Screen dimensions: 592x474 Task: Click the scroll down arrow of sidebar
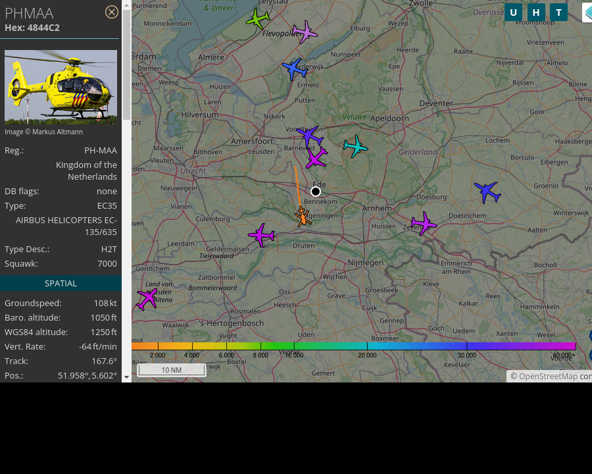click(x=126, y=377)
